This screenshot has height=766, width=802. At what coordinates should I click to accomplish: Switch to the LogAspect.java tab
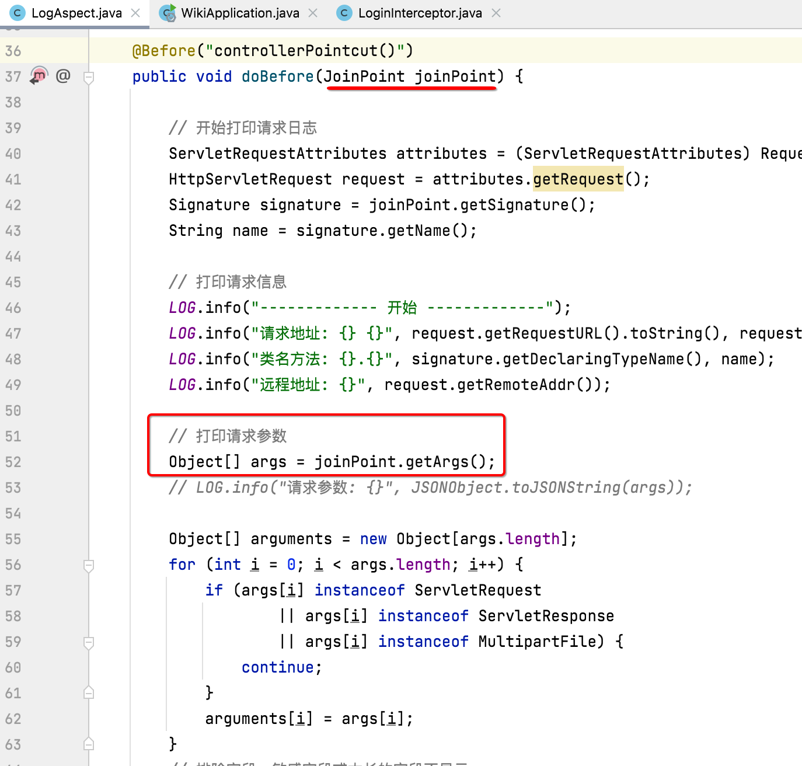[x=76, y=13]
